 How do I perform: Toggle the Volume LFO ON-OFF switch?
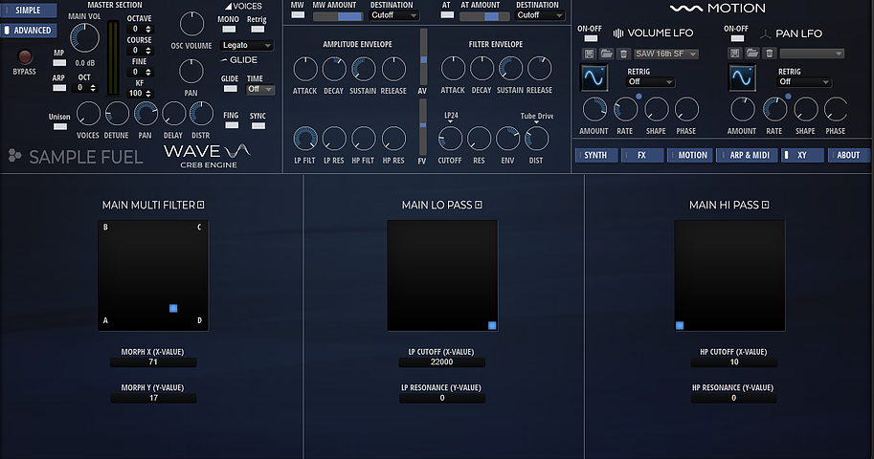[591, 38]
